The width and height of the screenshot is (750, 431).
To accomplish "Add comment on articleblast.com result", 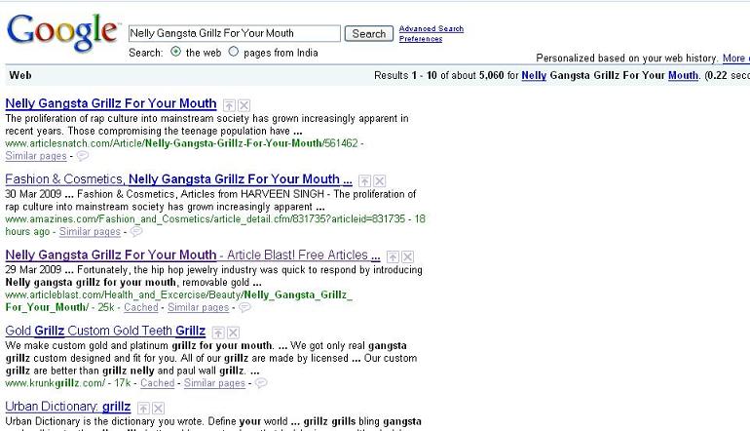I will 244,307.
